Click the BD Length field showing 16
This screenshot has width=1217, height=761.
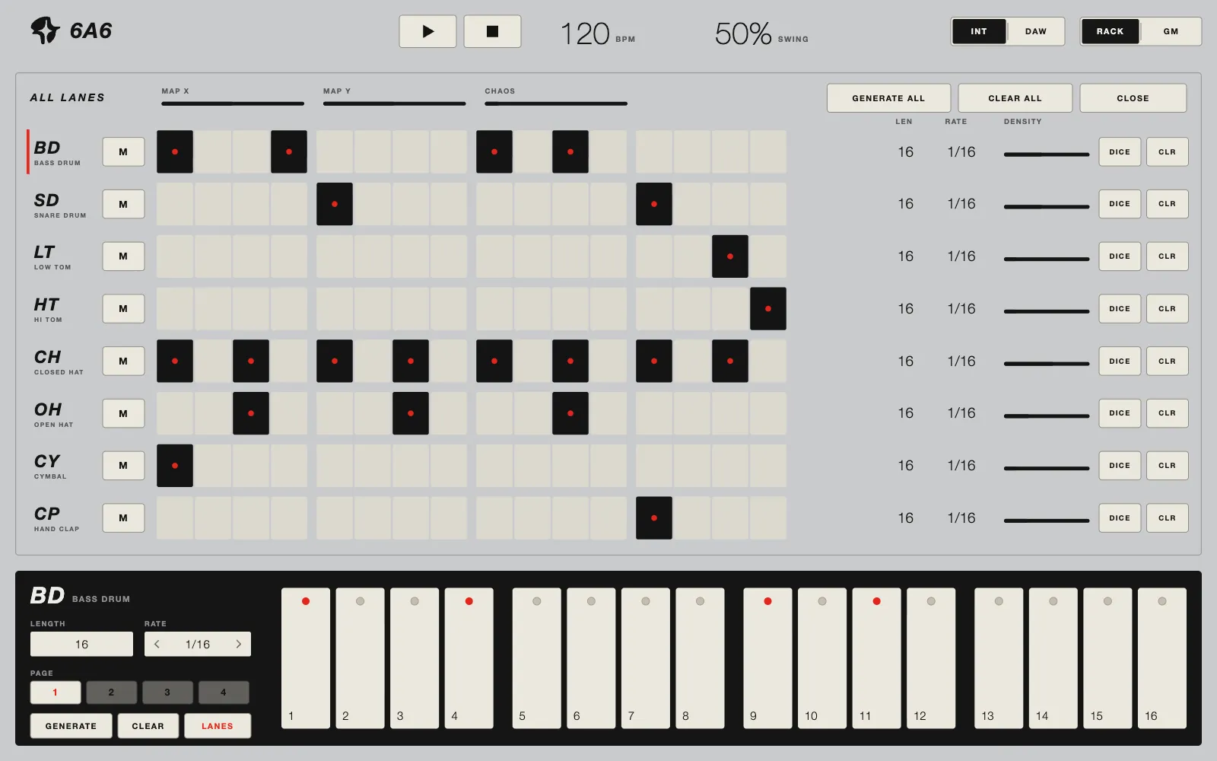(81, 644)
